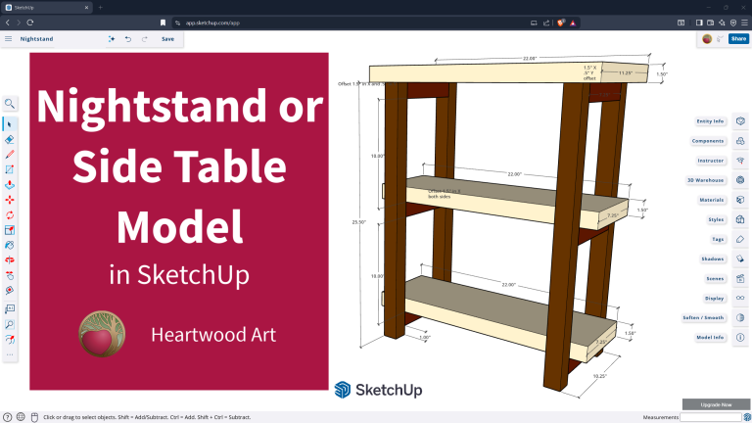Image resolution: width=752 pixels, height=423 pixels.
Task: Select the Select arrow tool
Action: (x=10, y=124)
